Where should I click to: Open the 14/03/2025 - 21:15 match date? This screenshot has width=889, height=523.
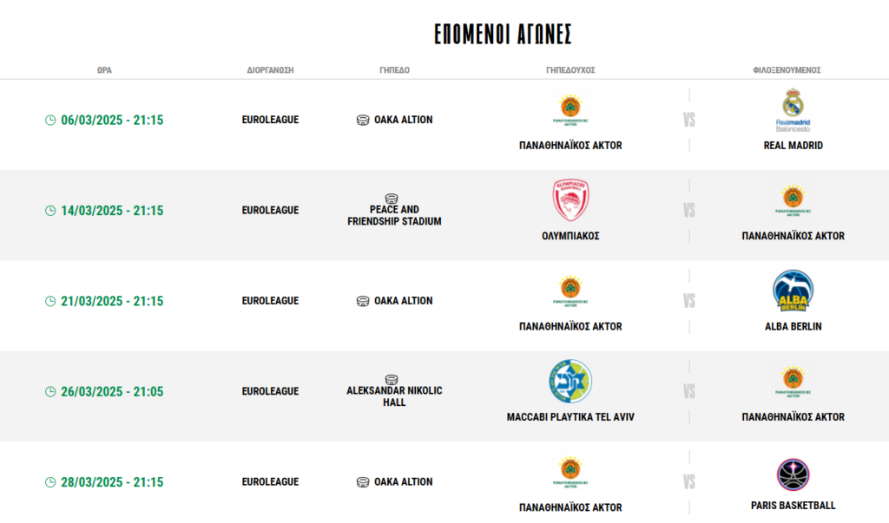coord(112,211)
